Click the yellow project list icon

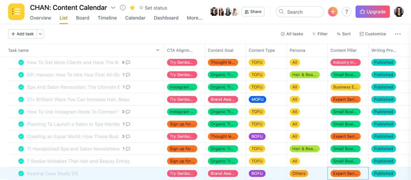click(16, 12)
